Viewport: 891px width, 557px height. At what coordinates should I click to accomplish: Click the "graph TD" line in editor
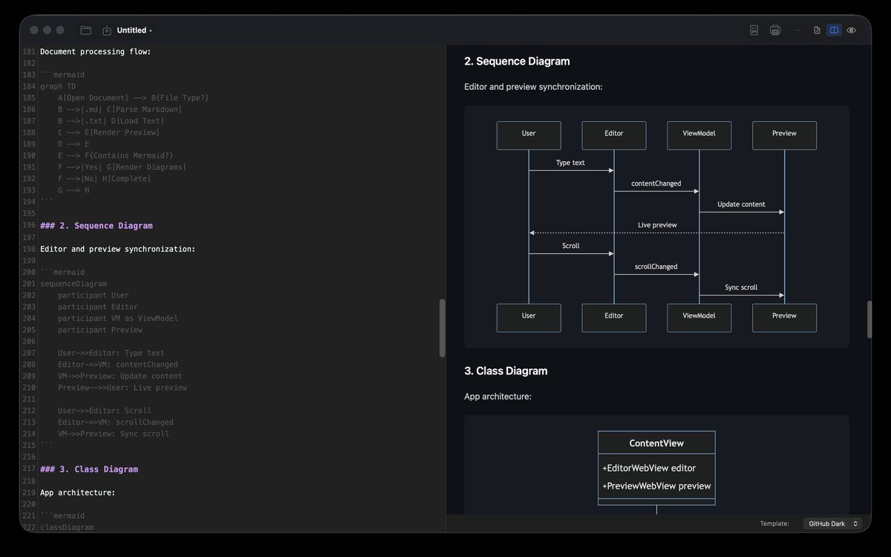tap(58, 86)
